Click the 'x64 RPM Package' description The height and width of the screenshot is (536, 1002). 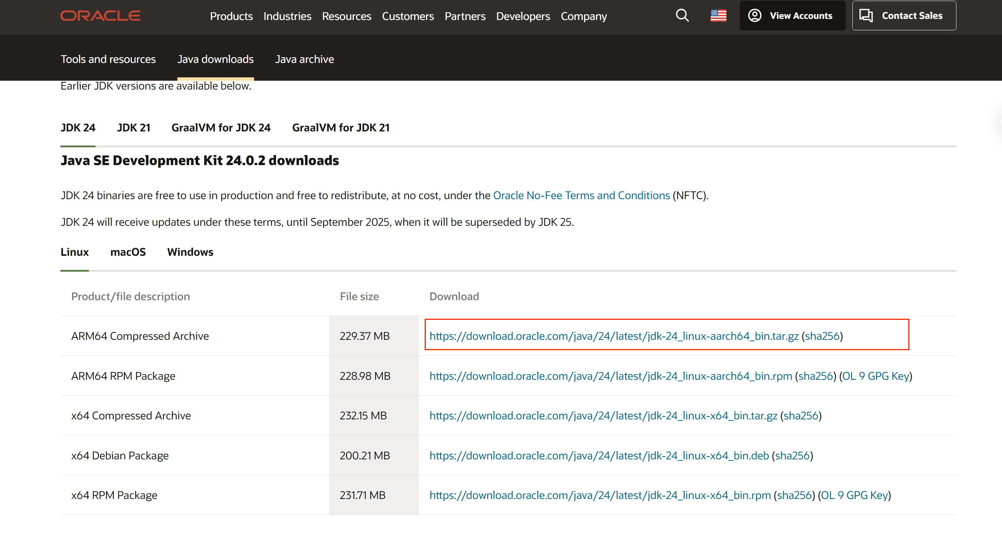click(x=114, y=495)
